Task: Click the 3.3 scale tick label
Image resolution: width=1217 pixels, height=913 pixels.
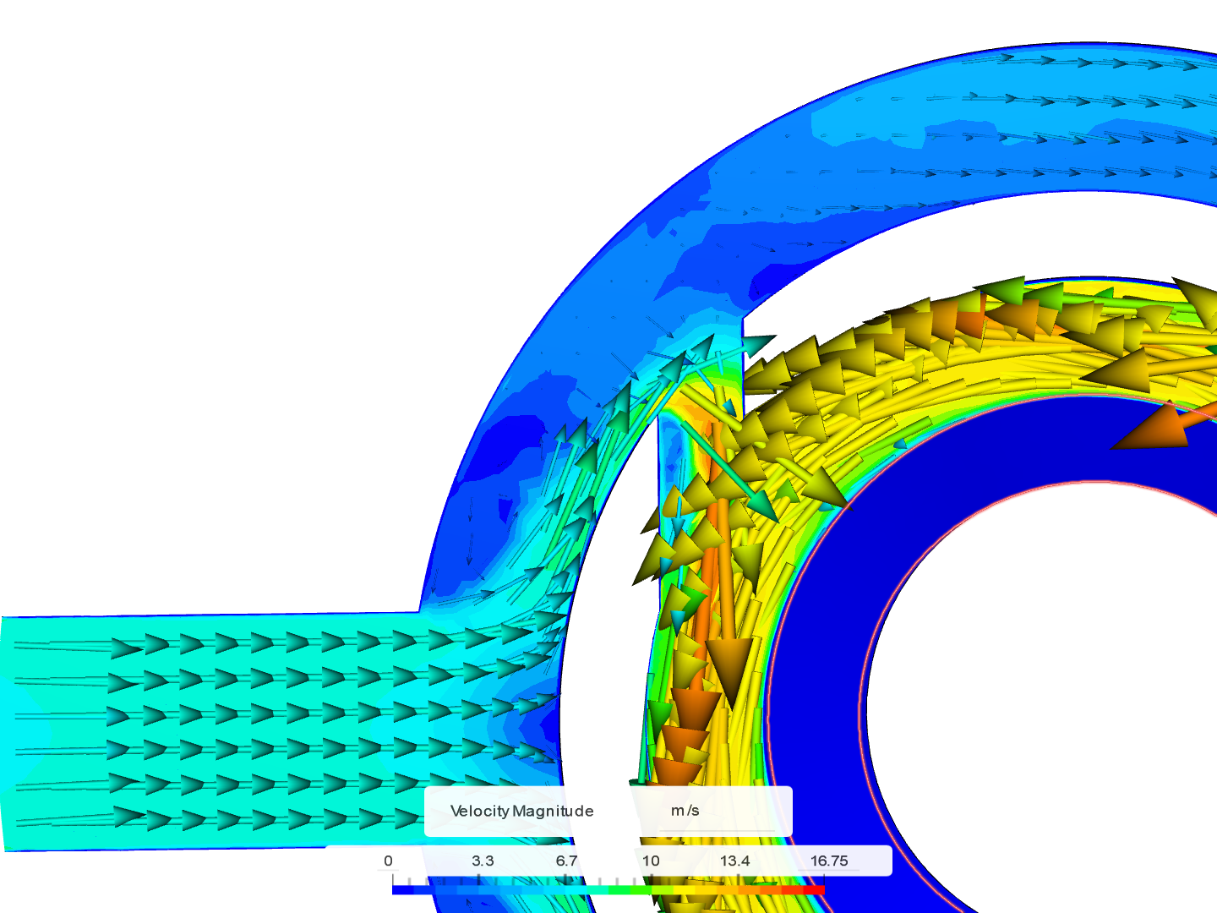Action: pos(483,861)
